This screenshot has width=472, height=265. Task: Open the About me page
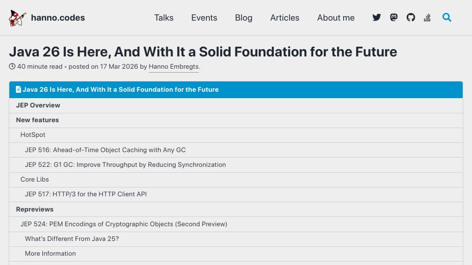tap(336, 18)
